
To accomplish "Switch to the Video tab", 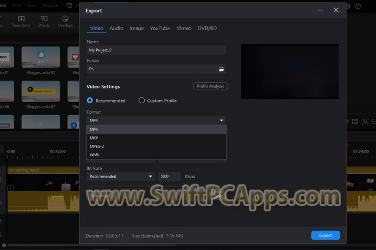I will [97, 28].
